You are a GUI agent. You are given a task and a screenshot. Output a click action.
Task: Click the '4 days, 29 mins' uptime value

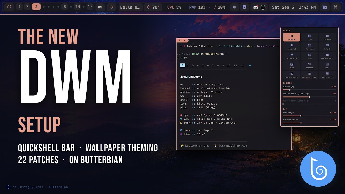(x=209, y=92)
